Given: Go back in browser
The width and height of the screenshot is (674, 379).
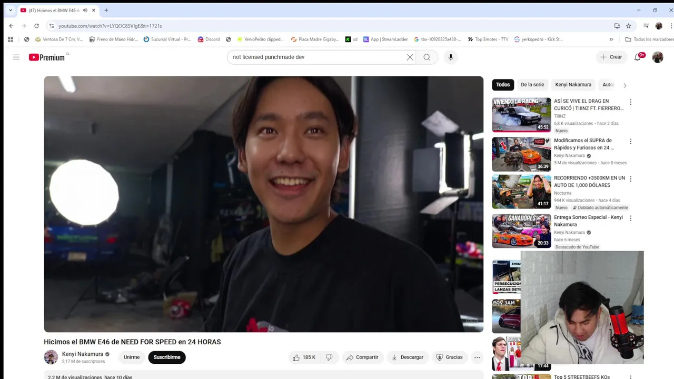Looking at the screenshot, I should (11, 26).
